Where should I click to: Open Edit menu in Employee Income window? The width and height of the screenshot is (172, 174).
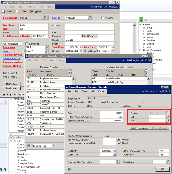click(x=77, y=91)
